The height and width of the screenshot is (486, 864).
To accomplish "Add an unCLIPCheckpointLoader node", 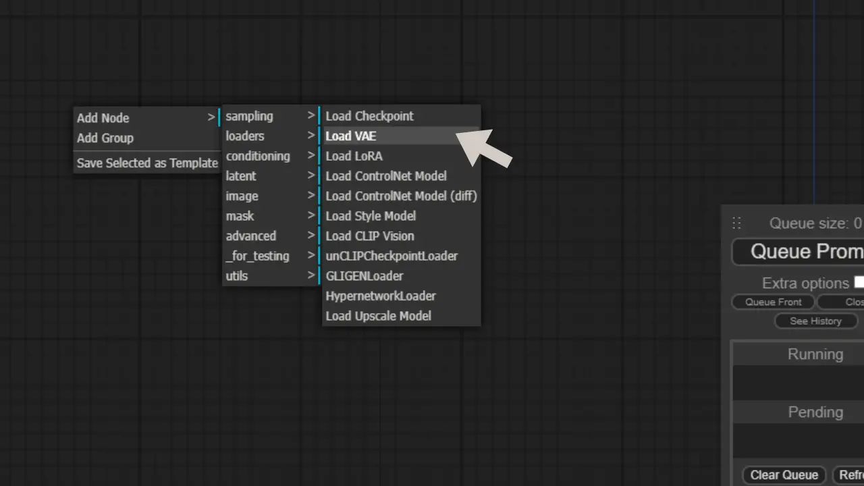I will click(402, 256).
